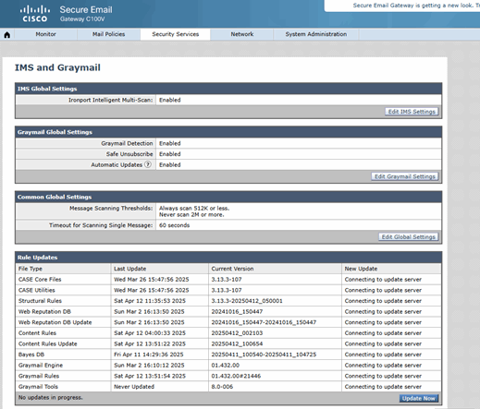Select Structural Rules file type

40,301
